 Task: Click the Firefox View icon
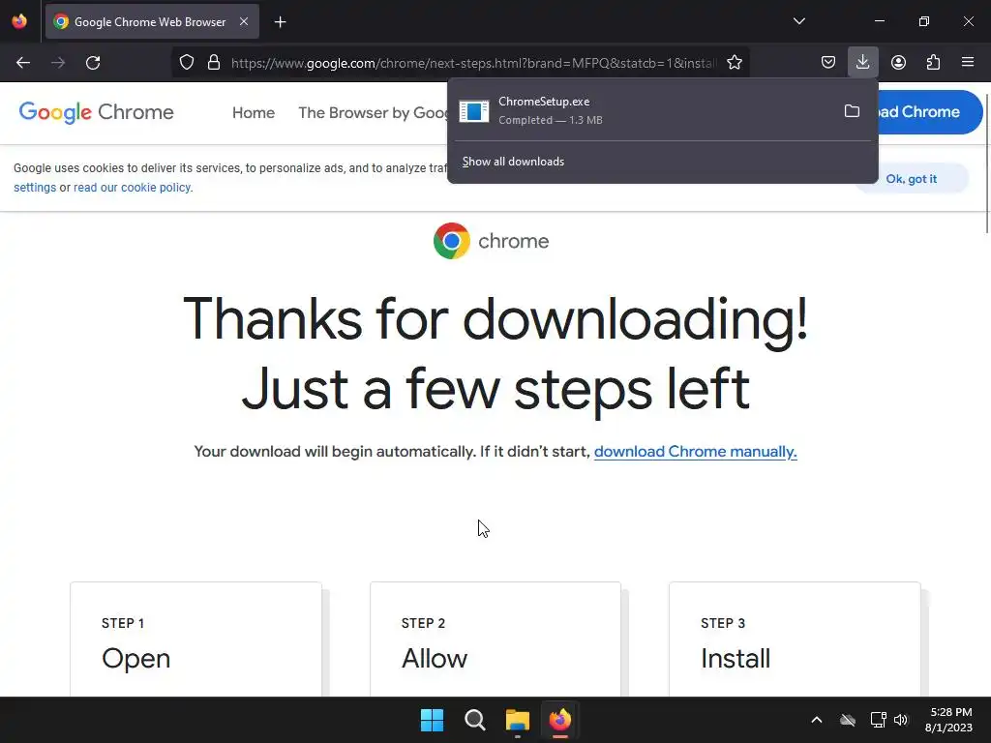[x=19, y=21]
